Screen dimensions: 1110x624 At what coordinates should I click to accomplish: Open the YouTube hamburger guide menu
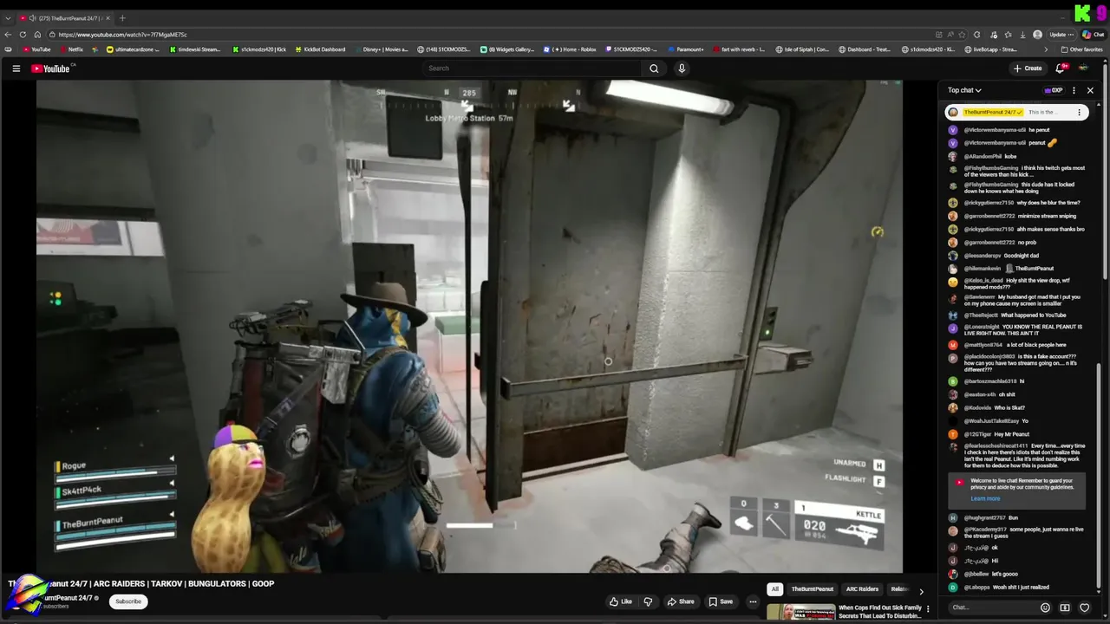pos(16,68)
